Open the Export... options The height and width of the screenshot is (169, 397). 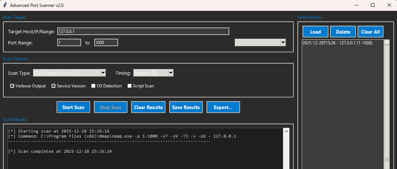click(223, 107)
